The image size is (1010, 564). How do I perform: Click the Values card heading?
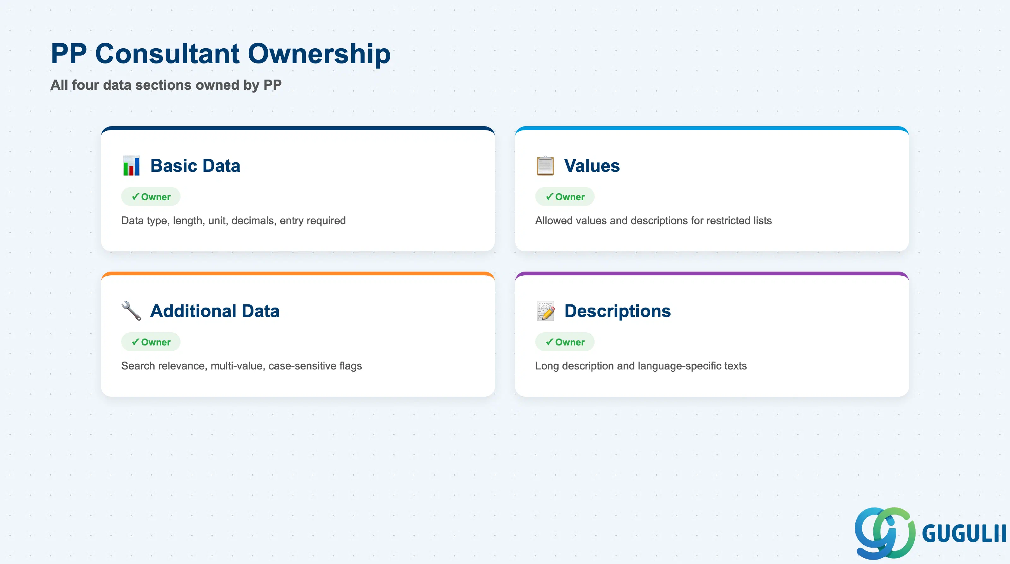pyautogui.click(x=592, y=165)
